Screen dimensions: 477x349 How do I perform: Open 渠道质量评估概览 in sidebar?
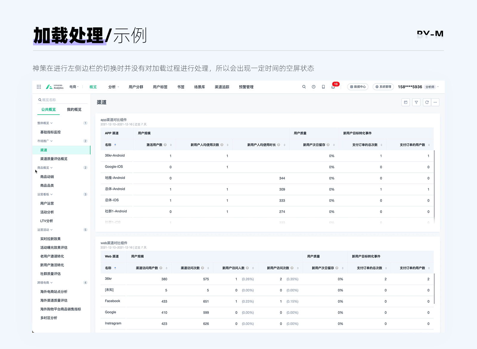[x=54, y=159]
